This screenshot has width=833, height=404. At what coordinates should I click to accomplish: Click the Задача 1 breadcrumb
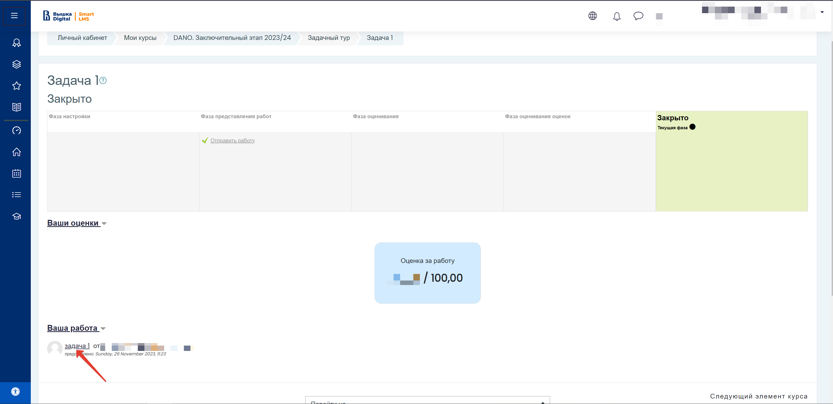(380, 38)
